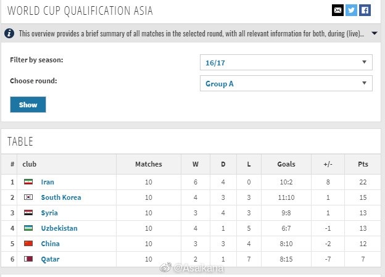This screenshot has width=385, height=277.
Task: Share on Twitter using the bird icon
Action: pos(351,10)
